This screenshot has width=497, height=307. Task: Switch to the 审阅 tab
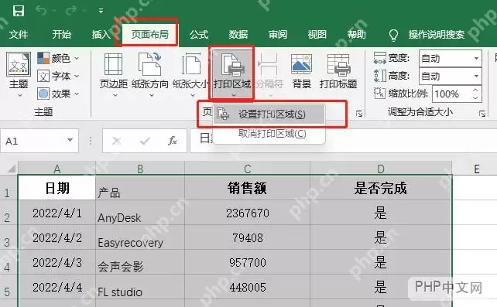[278, 34]
